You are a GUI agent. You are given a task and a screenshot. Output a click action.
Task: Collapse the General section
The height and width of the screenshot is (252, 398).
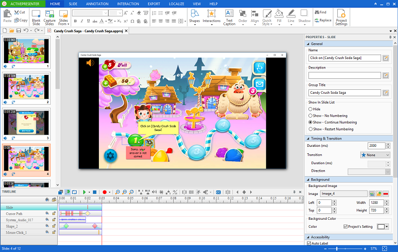click(308, 44)
